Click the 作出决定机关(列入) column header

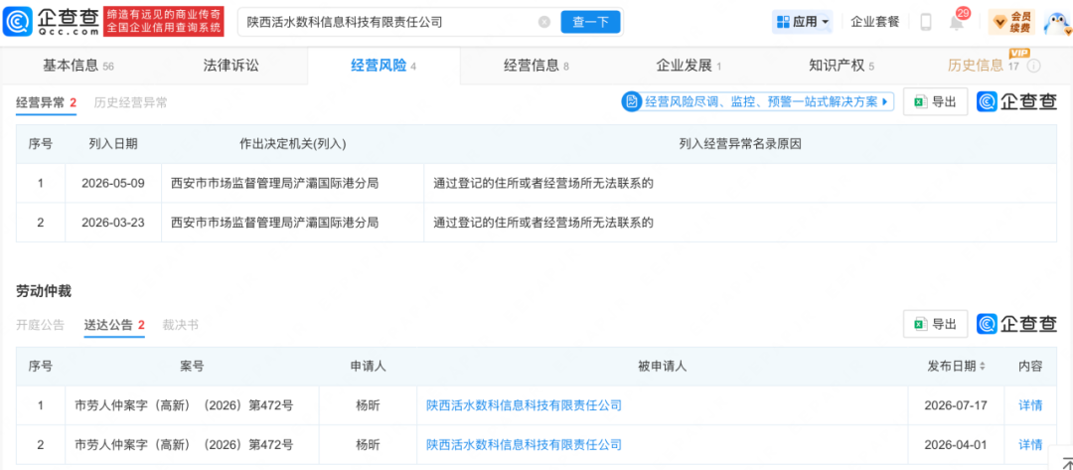coord(293,144)
